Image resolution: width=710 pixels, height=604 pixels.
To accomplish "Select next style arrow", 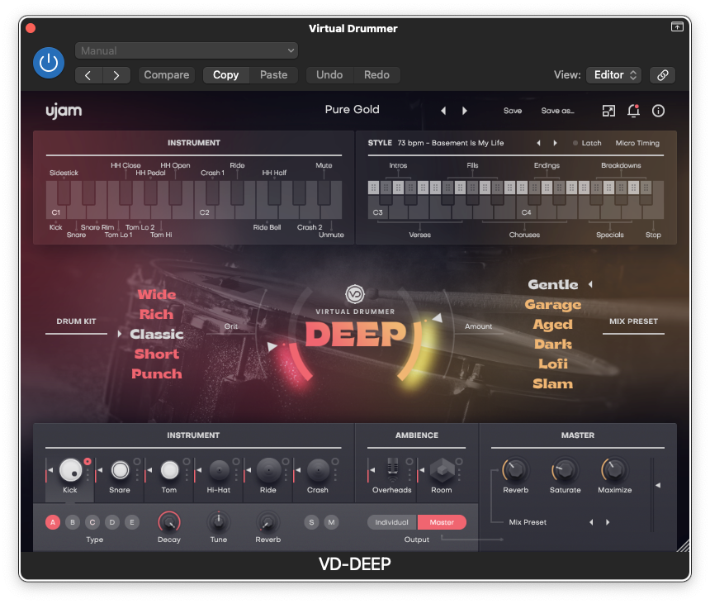I will [x=555, y=143].
